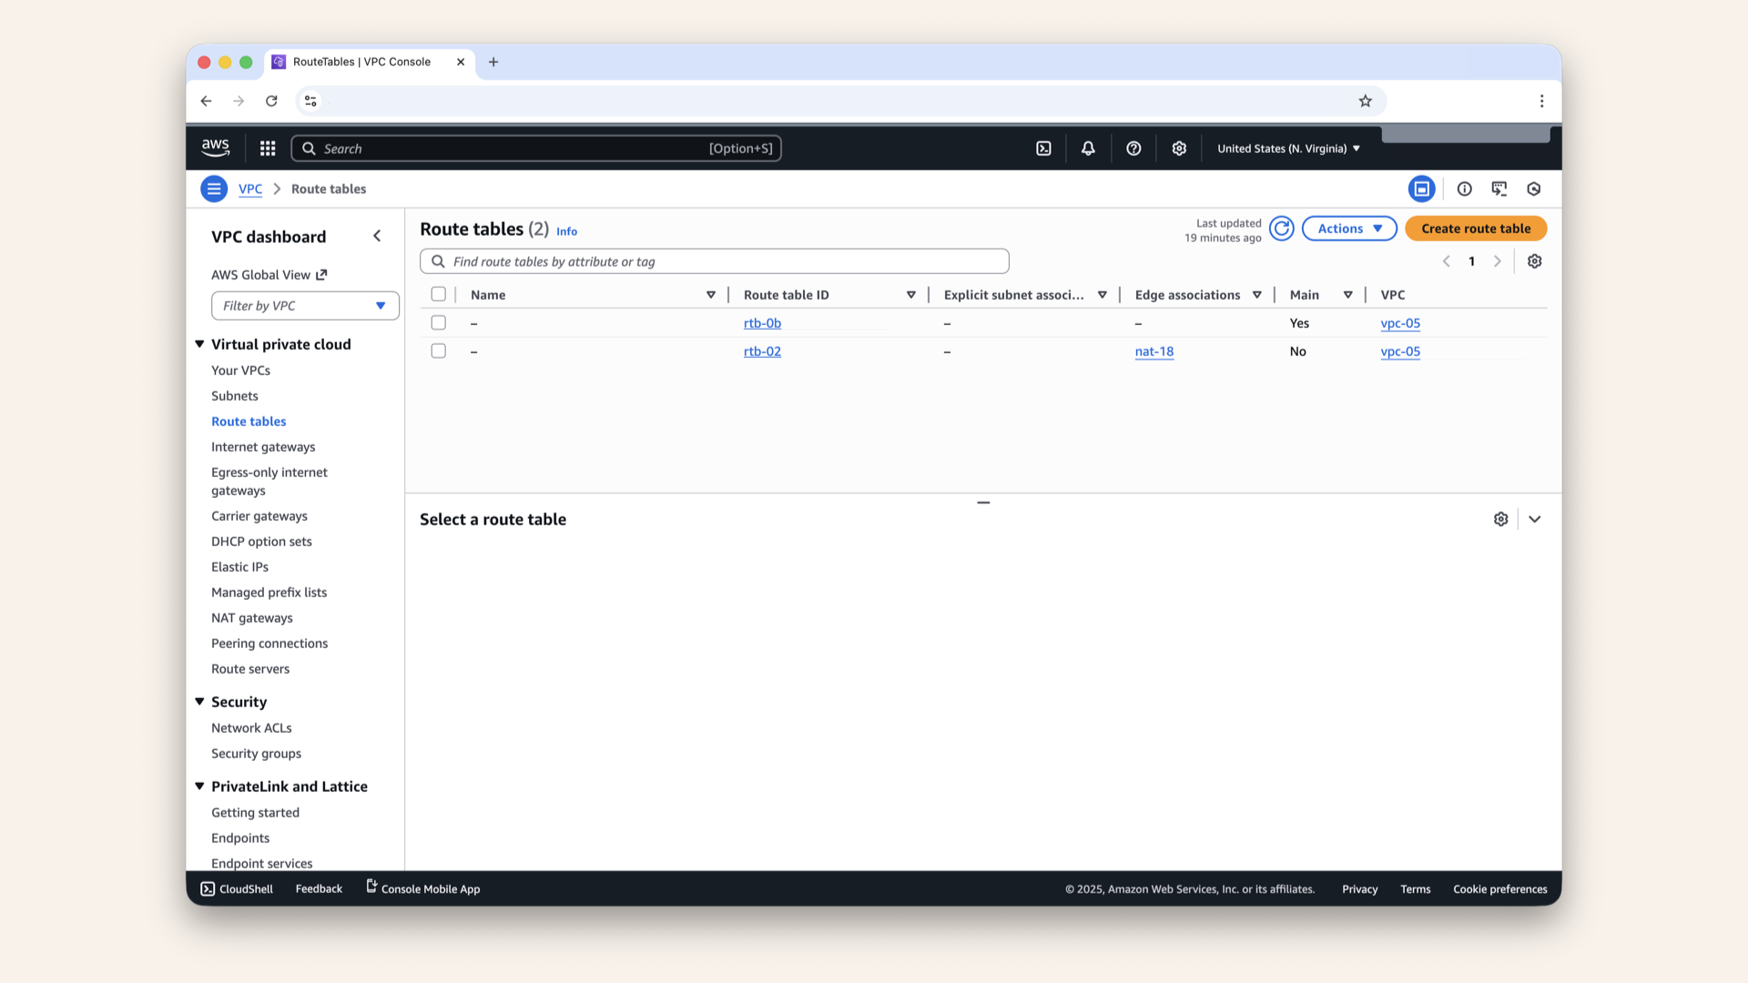Launch CloudShell from the top navigation bar

pyautogui.click(x=1043, y=148)
